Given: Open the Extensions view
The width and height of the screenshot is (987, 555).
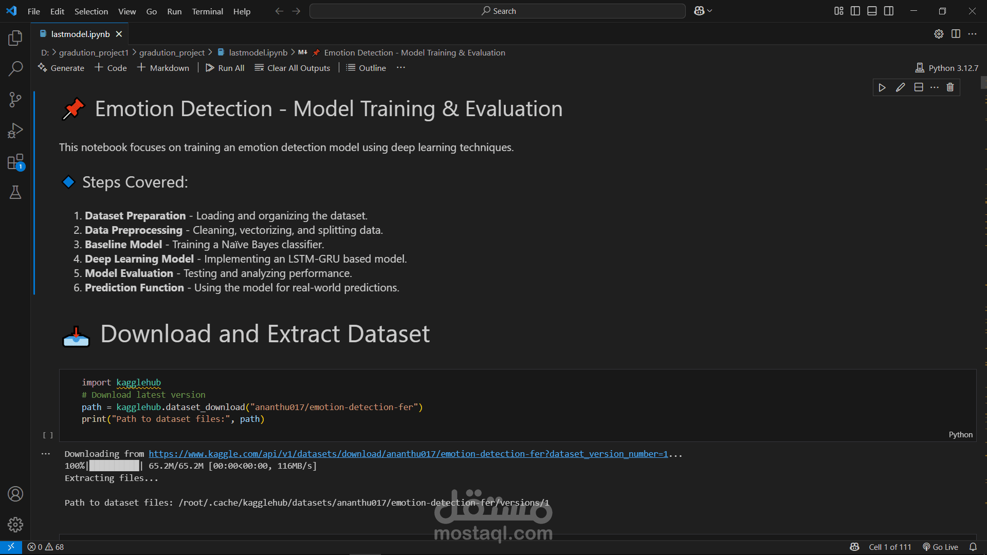Looking at the screenshot, I should coord(15,162).
